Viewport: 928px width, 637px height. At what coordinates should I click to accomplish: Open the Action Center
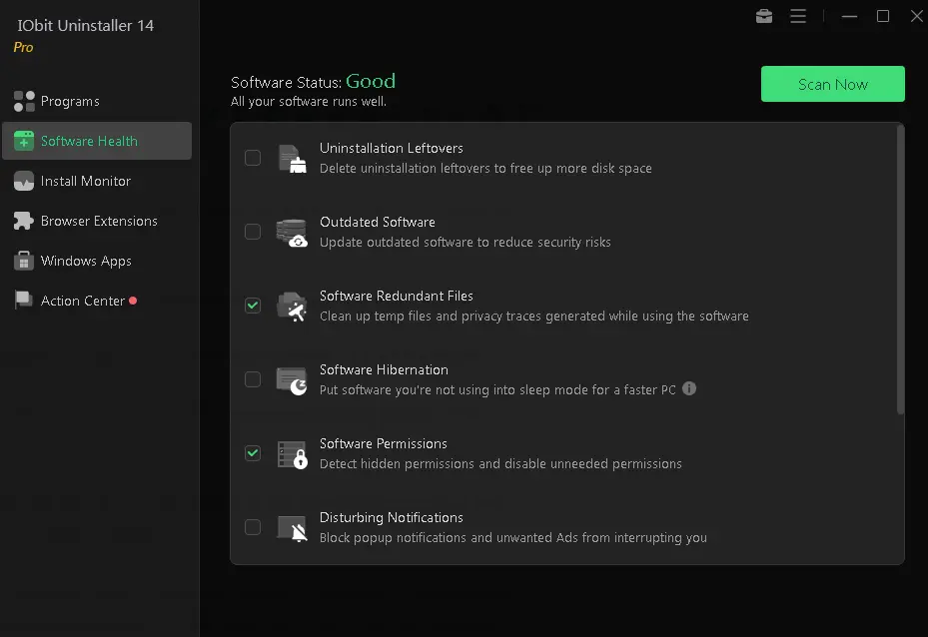[97, 301]
